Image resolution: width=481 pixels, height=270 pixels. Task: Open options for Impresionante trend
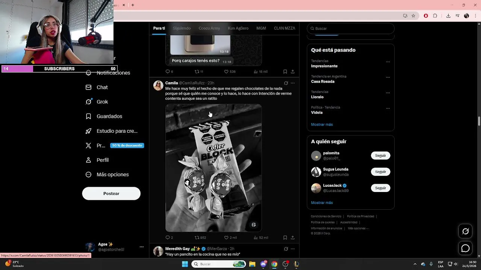tap(388, 62)
